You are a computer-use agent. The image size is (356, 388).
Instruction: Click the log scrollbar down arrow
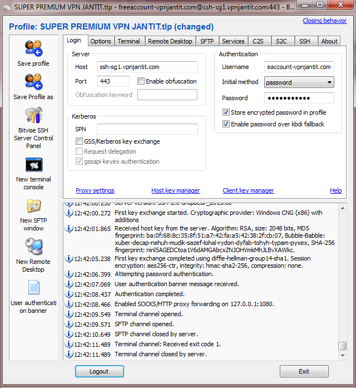click(343, 355)
